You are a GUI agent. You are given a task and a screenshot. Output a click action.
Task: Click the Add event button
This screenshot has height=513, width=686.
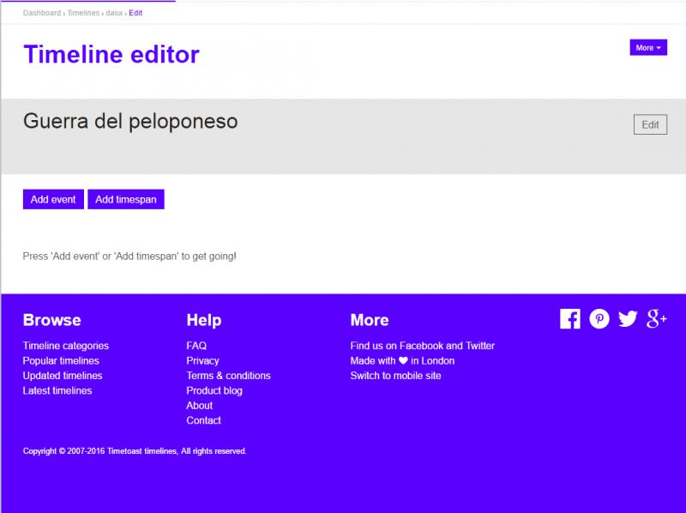click(53, 199)
